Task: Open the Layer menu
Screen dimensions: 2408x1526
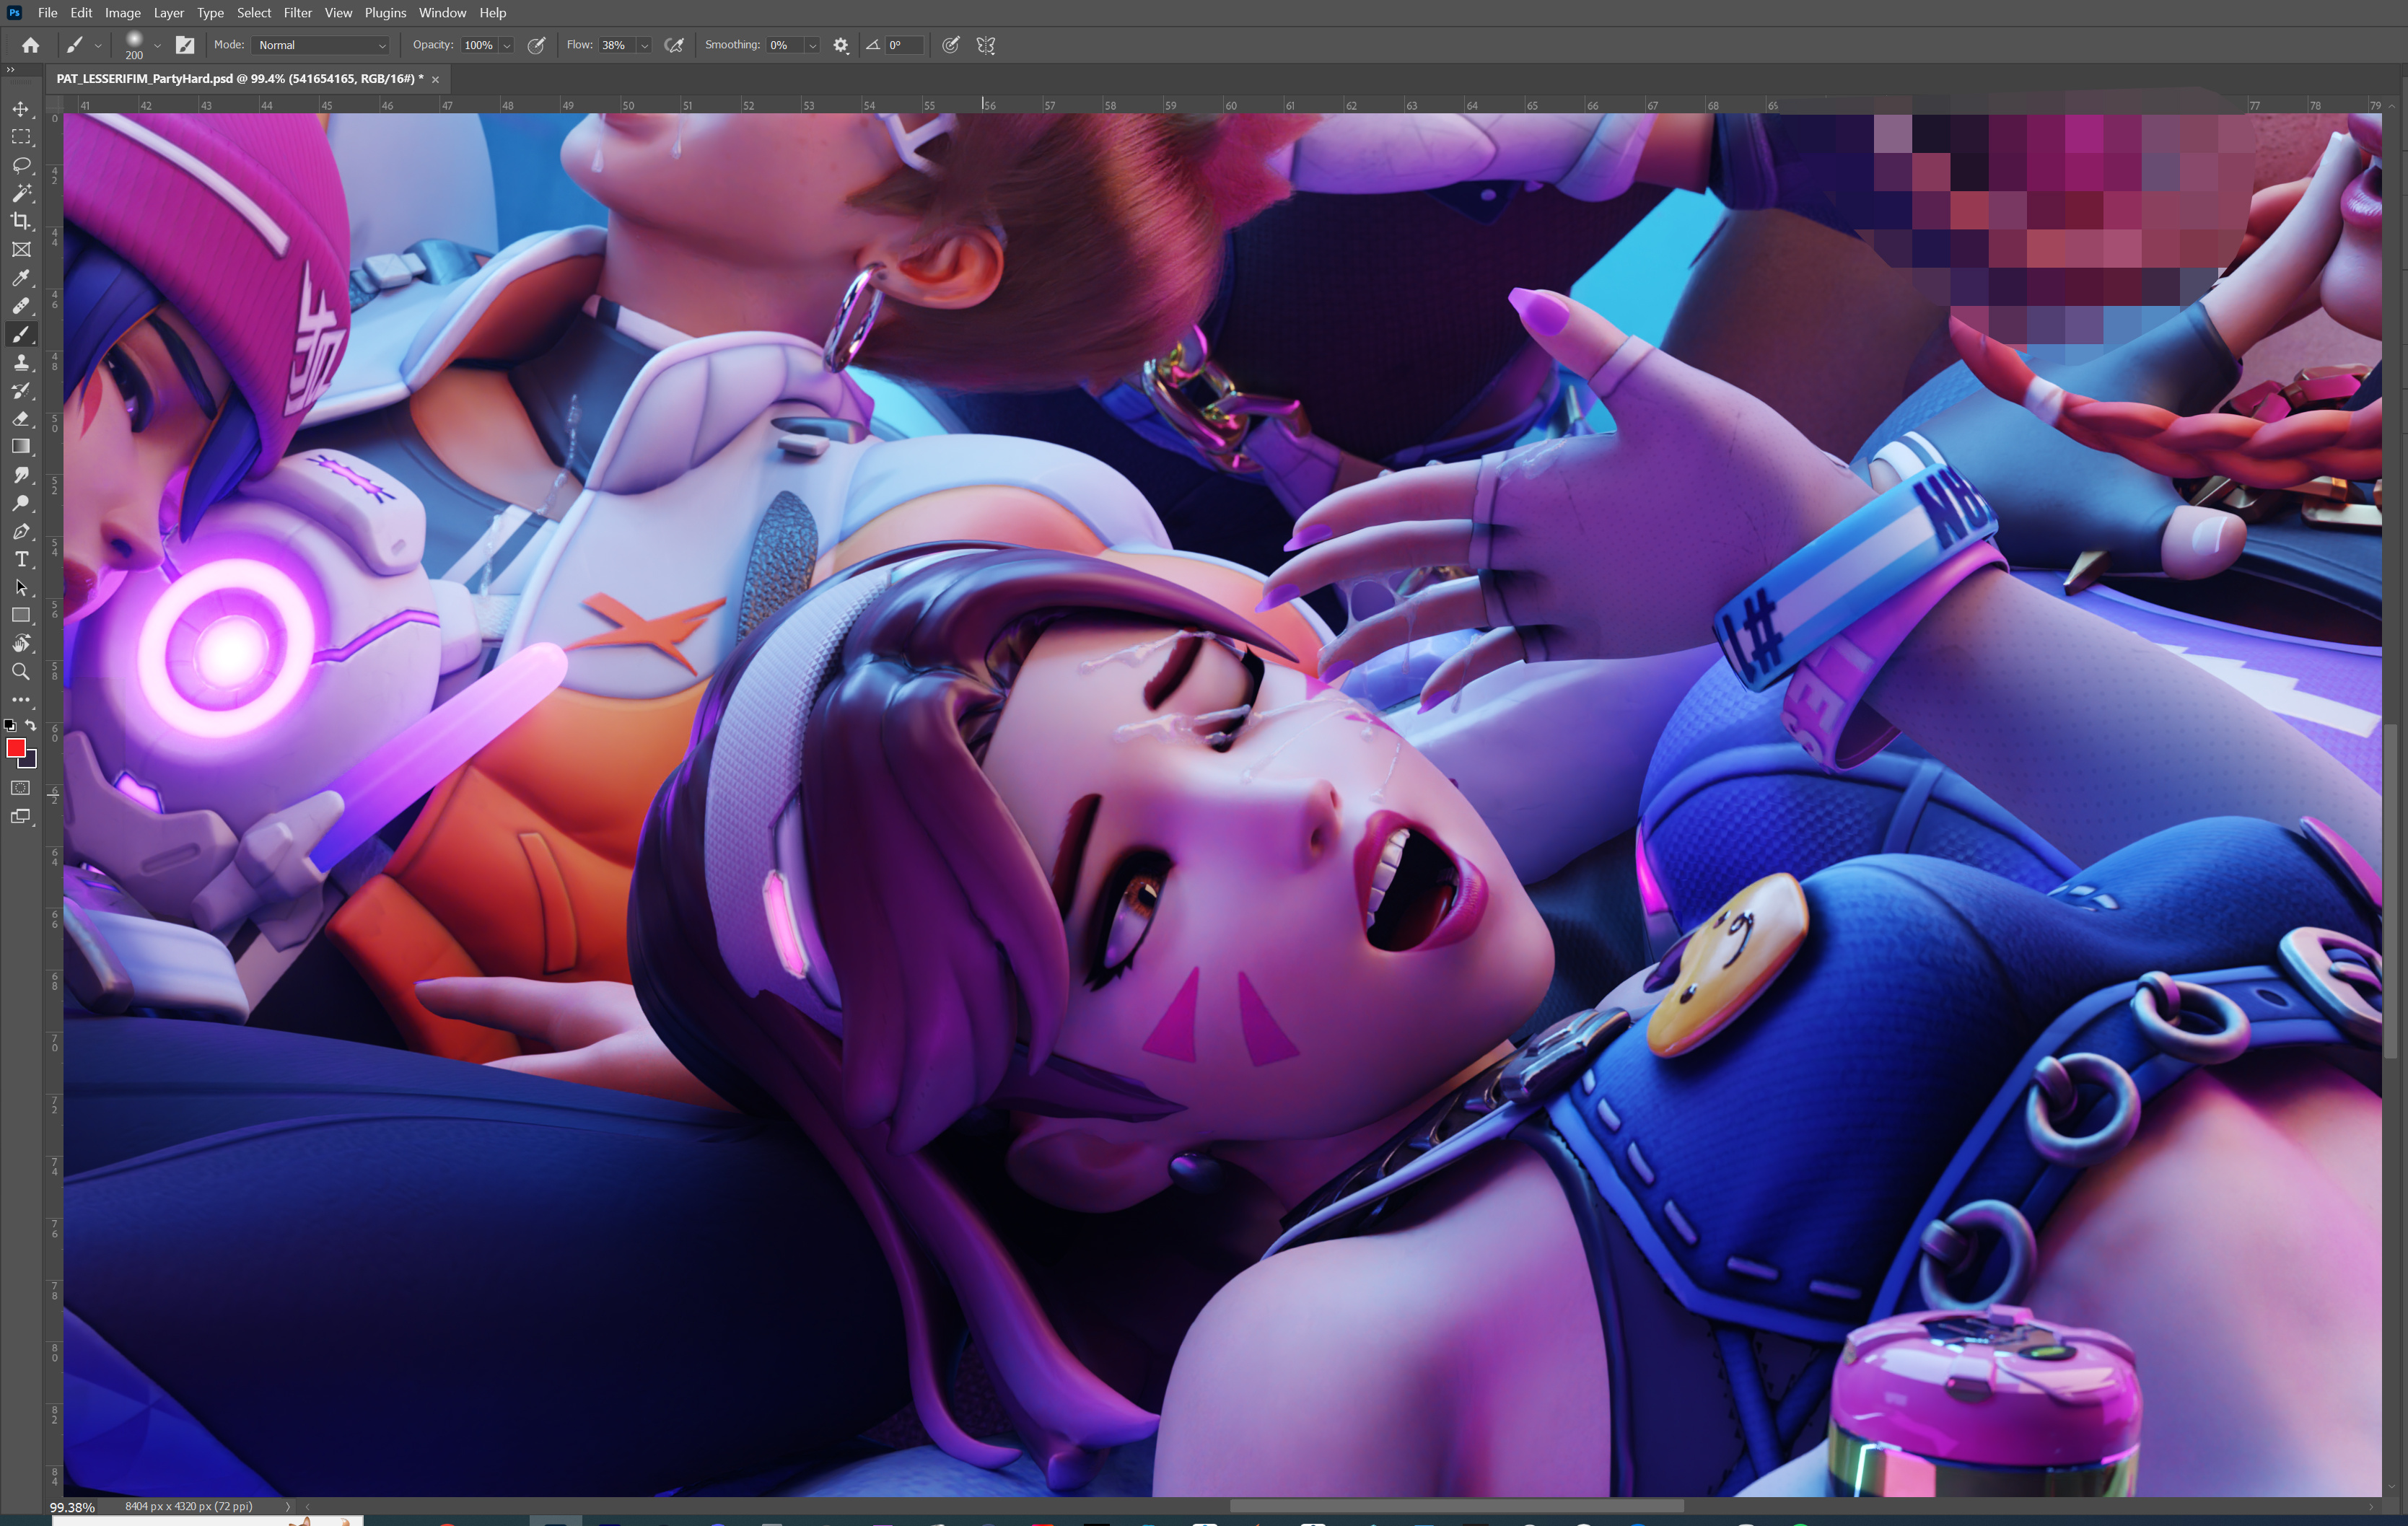Action: point(168,13)
